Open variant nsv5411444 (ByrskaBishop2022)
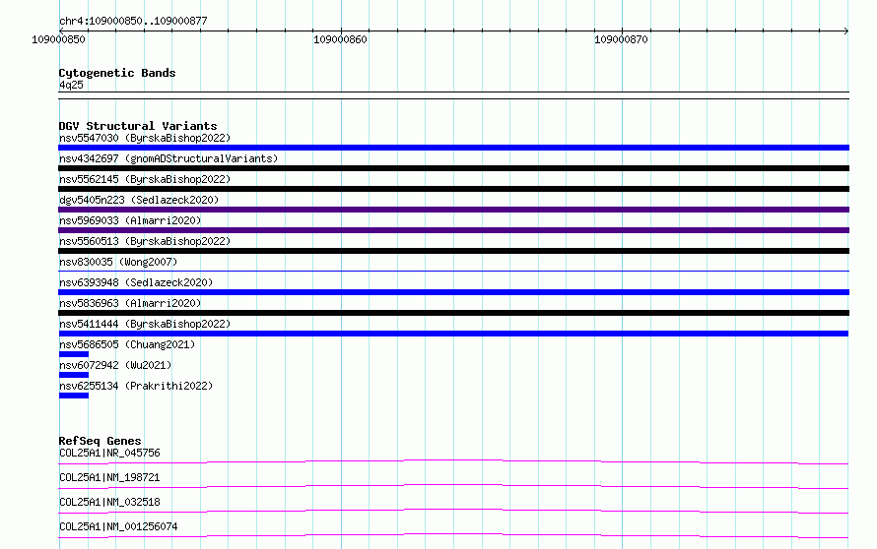Image resolution: width=877 pixels, height=549 pixels. 145,324
